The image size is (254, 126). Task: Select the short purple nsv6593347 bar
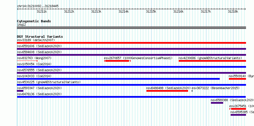point(20,91)
